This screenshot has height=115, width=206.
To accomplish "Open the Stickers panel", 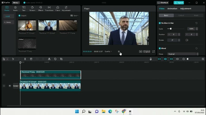I will tap(32, 9).
